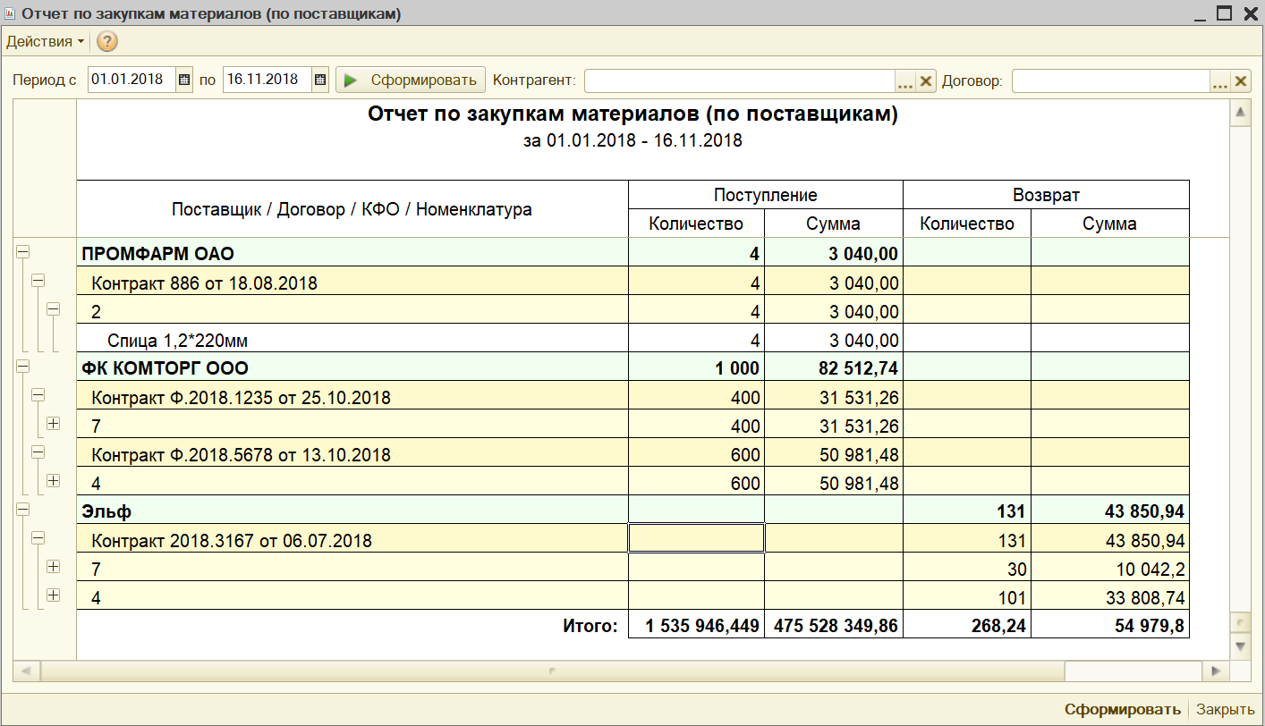Screen dimensions: 1265x726
Task: Click the top Сформировать button with green arrow
Action: [x=411, y=80]
